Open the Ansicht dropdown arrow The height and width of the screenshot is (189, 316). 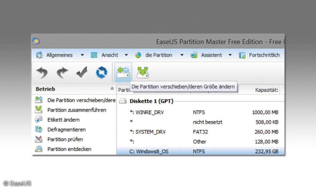click(126, 55)
